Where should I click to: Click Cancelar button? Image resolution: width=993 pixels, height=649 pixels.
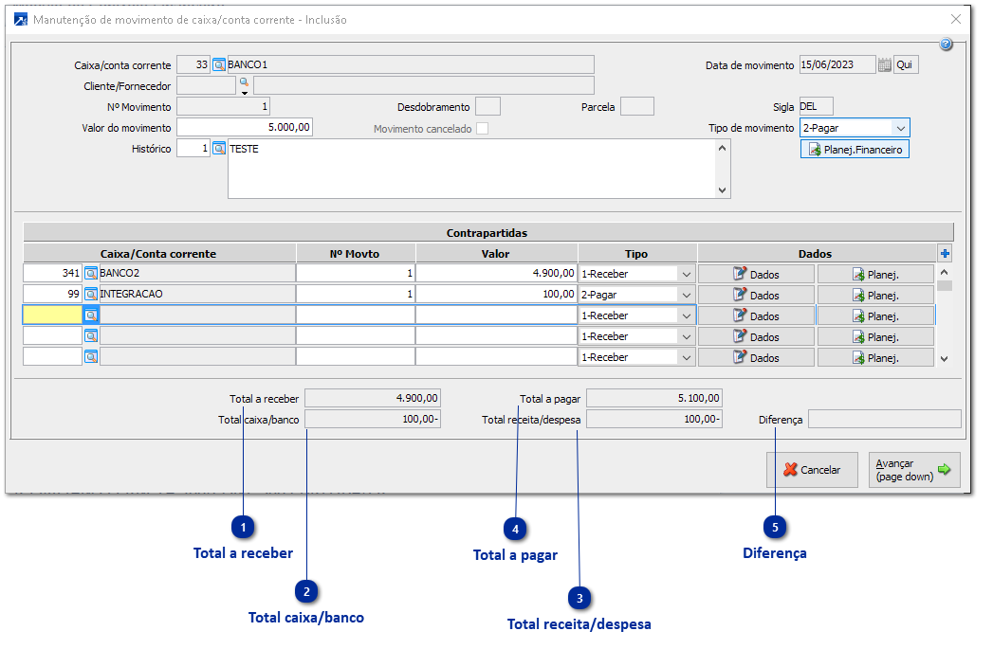click(x=811, y=470)
